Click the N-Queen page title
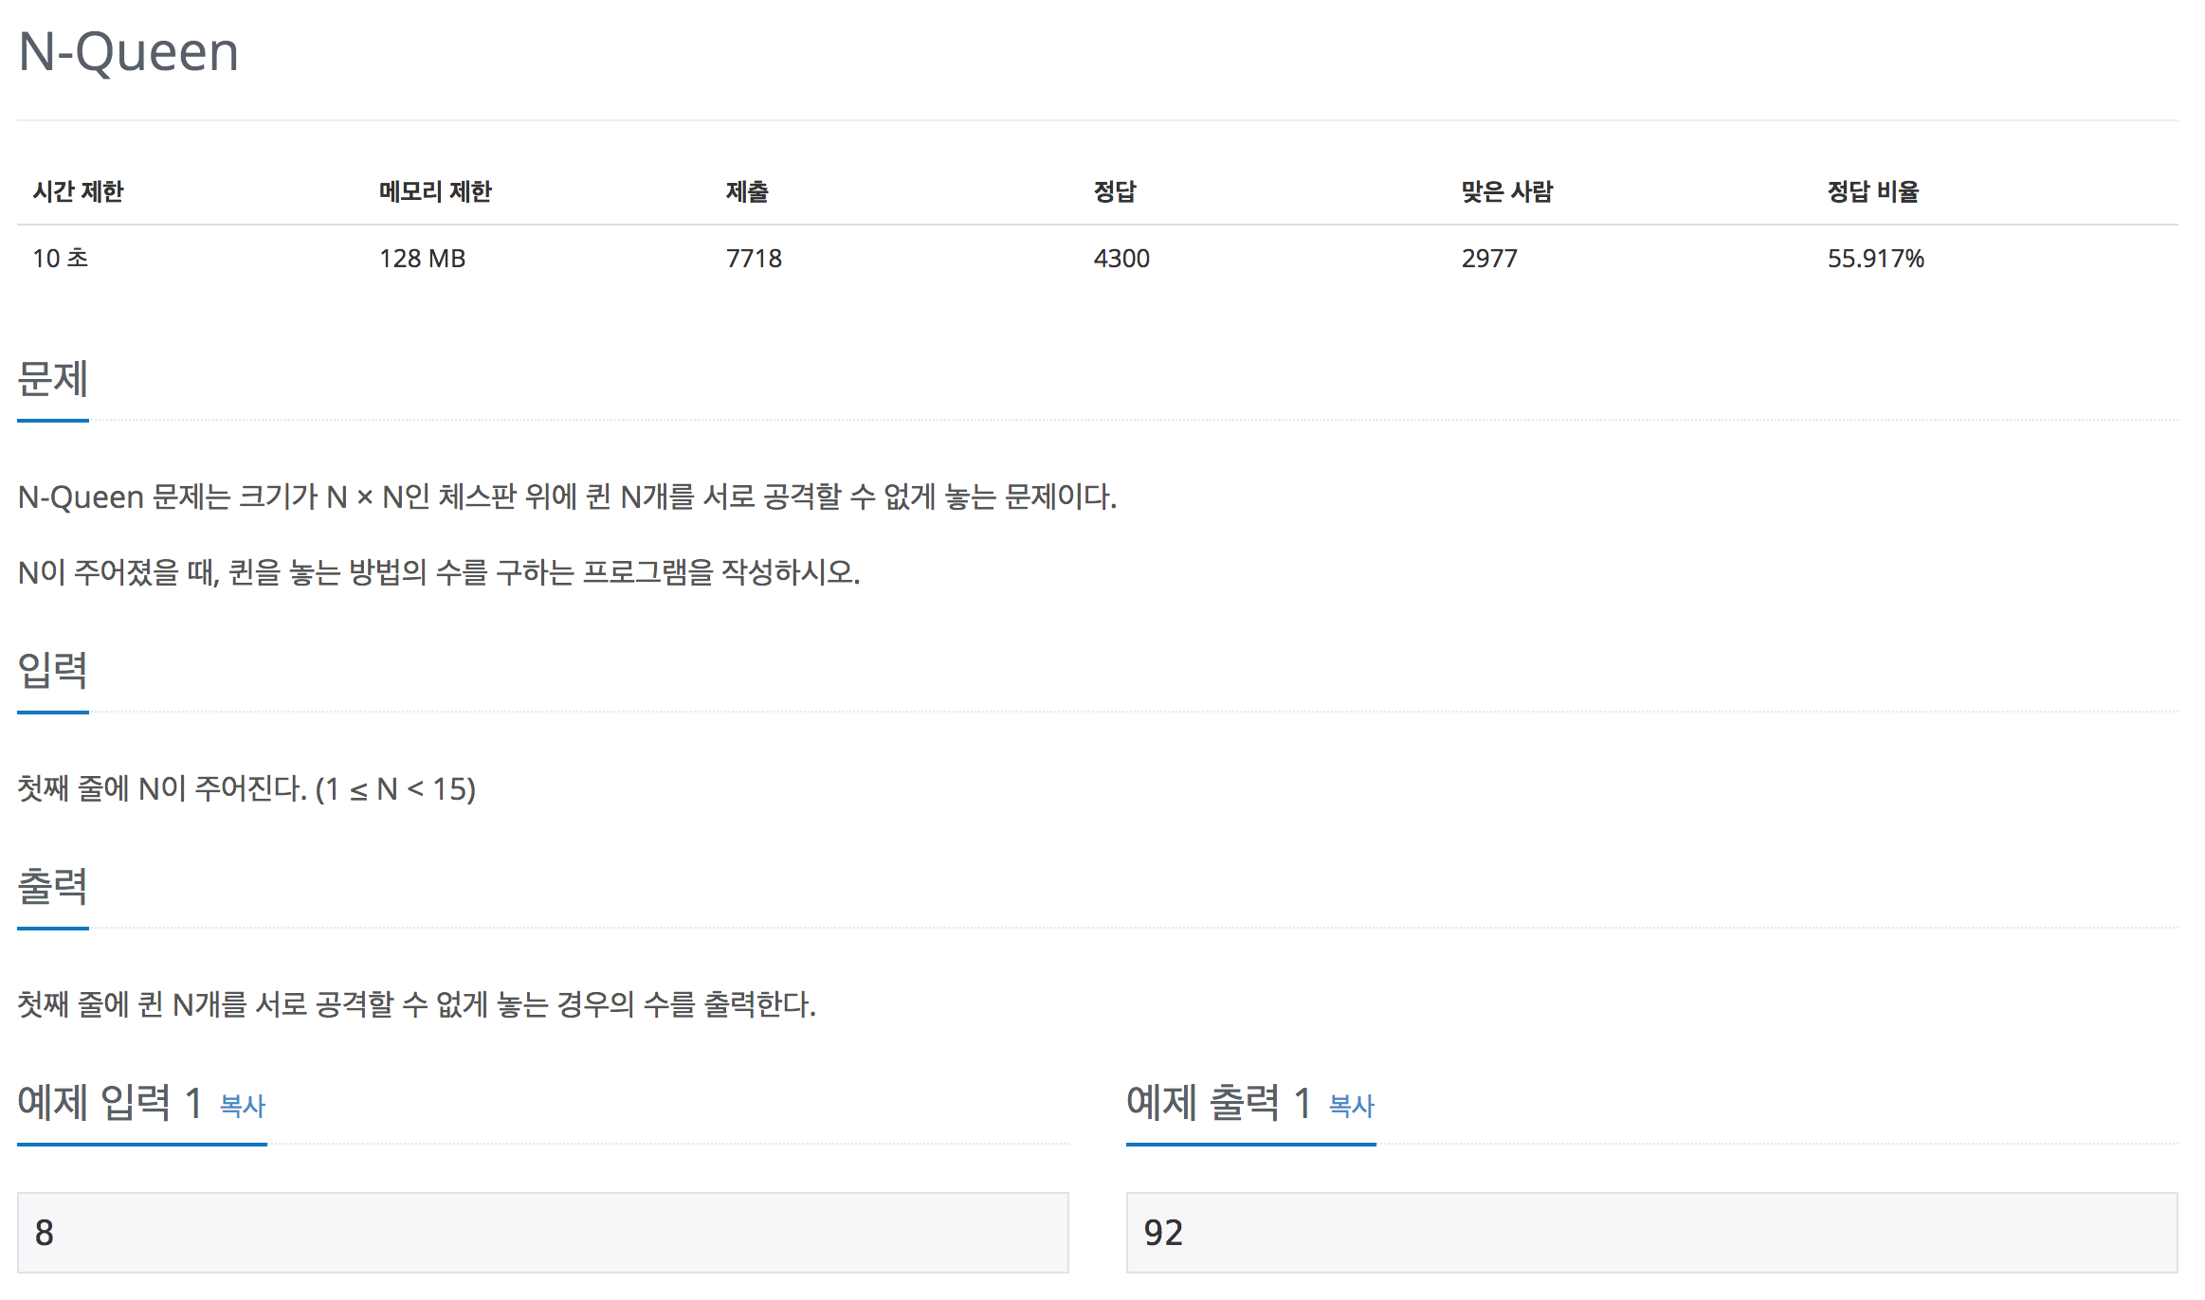The width and height of the screenshot is (2205, 1300). [129, 51]
